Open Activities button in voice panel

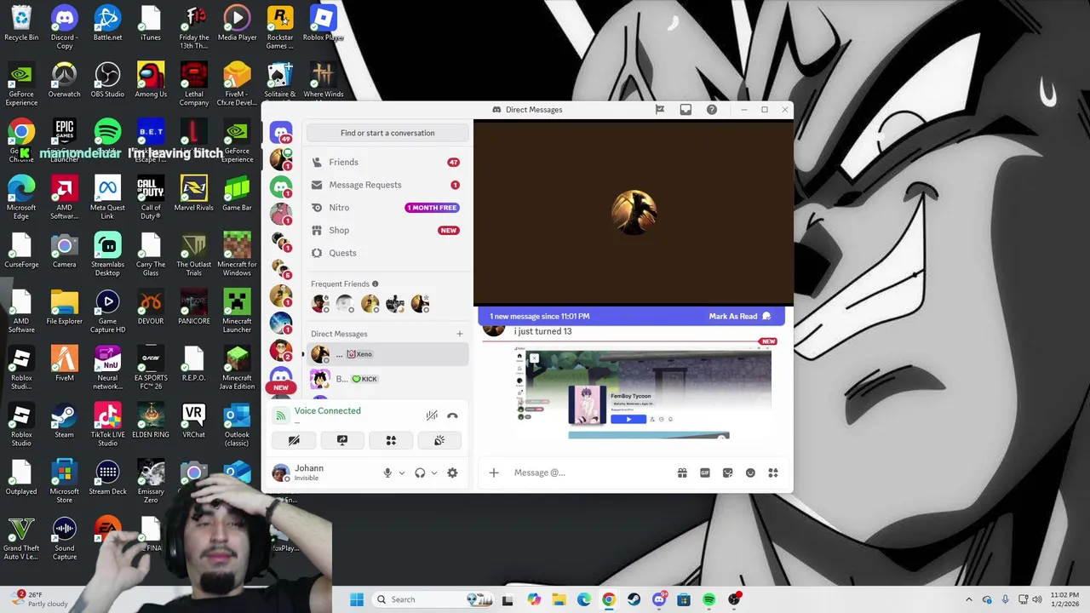click(x=391, y=440)
